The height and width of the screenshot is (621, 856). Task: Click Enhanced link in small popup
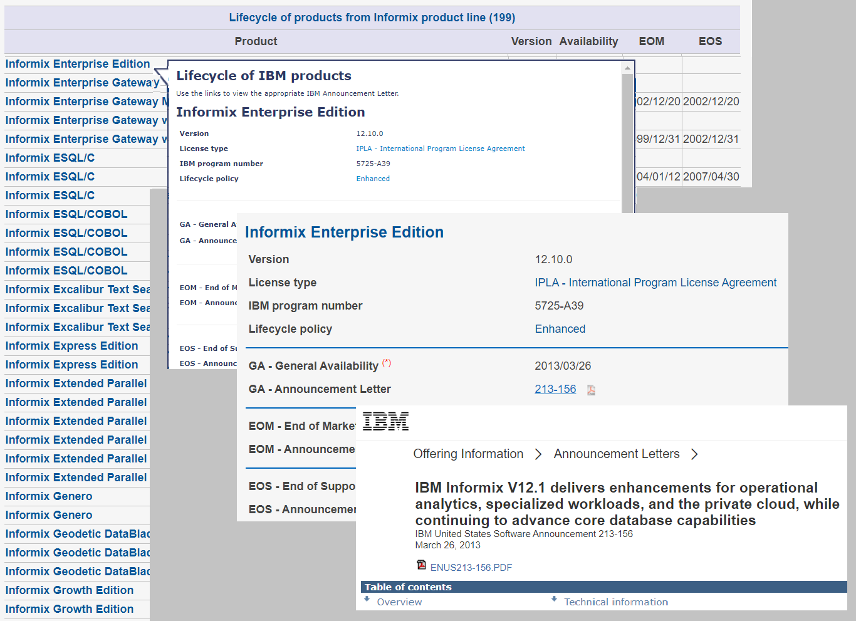click(373, 179)
